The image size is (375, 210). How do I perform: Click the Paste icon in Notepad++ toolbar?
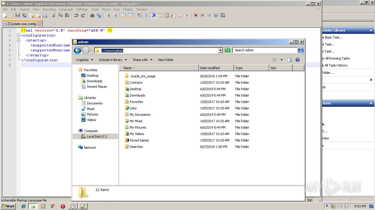click(x=67, y=15)
